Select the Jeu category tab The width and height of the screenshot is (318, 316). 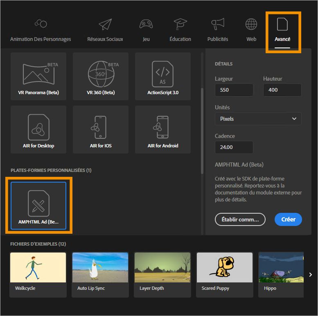click(x=146, y=30)
